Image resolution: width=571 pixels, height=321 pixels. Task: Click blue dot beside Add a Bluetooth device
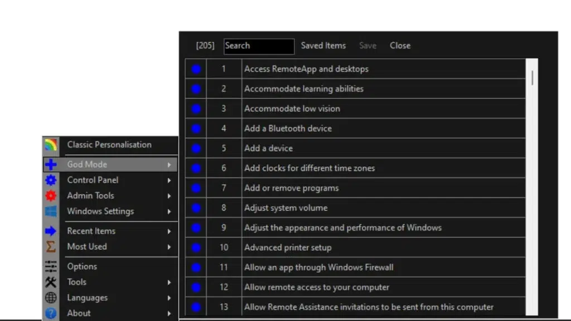[x=196, y=129]
